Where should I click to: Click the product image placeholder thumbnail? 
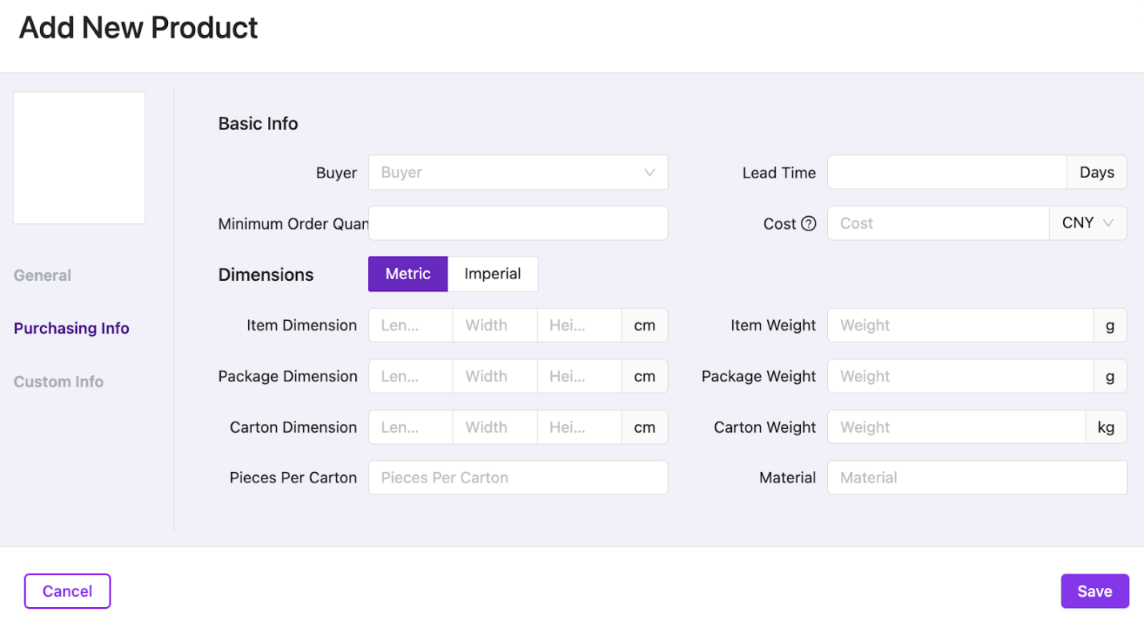click(79, 158)
